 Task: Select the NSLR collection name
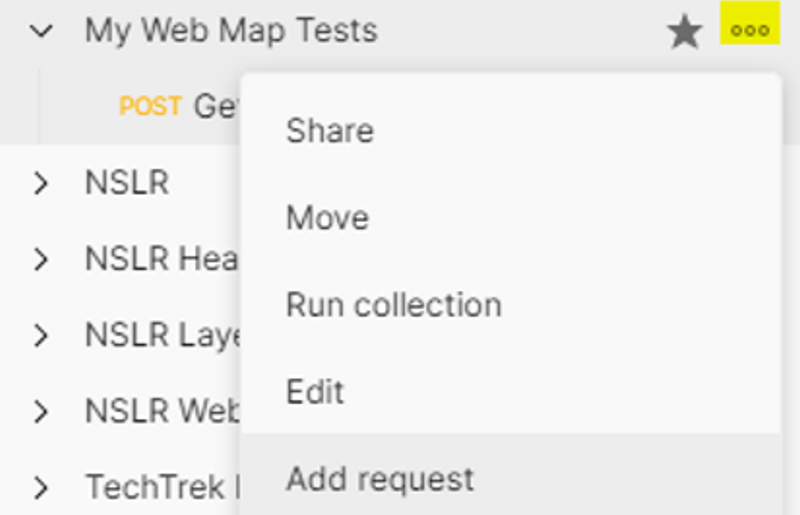tap(127, 183)
